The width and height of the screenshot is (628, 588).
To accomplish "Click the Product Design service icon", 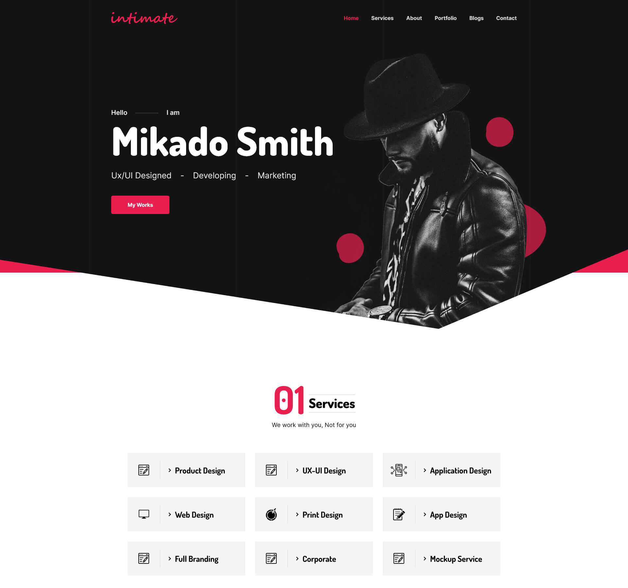I will point(144,470).
